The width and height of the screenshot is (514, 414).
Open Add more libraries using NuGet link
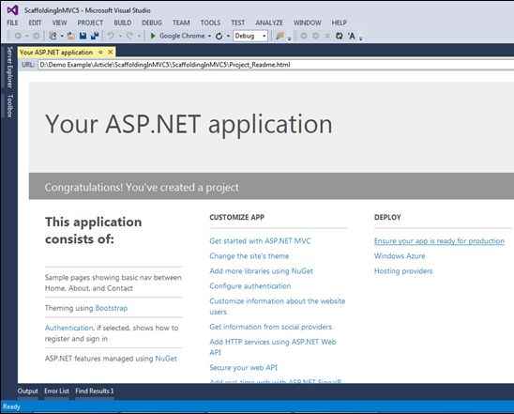[x=262, y=271]
